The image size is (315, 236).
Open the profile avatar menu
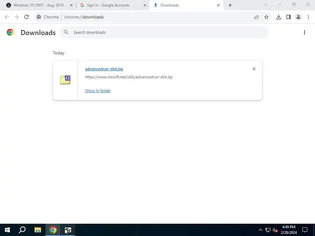click(x=298, y=17)
